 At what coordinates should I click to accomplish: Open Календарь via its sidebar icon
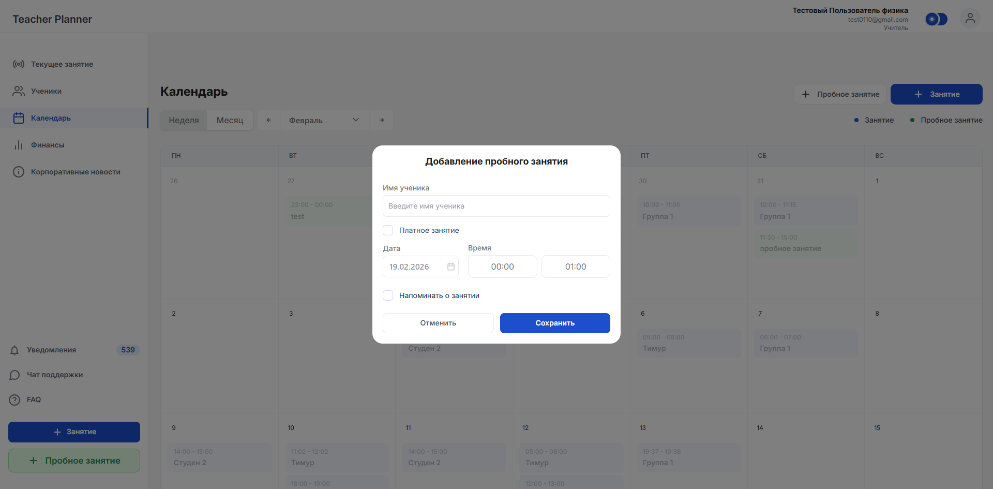tap(19, 118)
